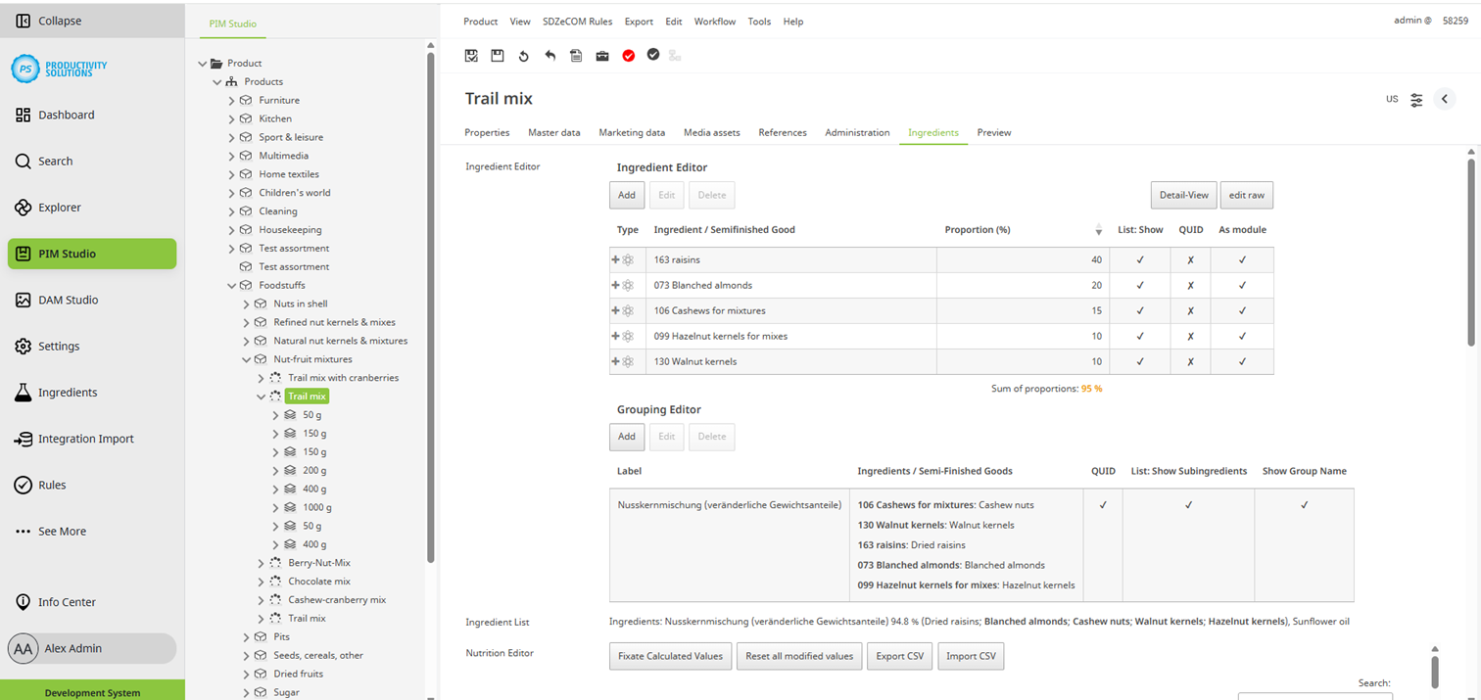
Task: Click the gear icon on the 163 raisins row
Action: (630, 259)
